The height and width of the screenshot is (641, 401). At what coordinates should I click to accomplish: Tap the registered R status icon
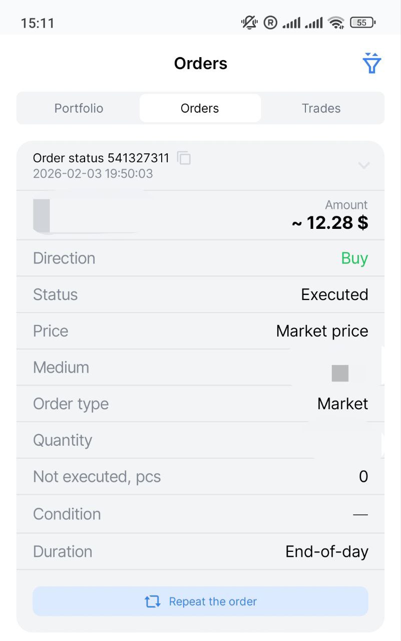(x=270, y=23)
